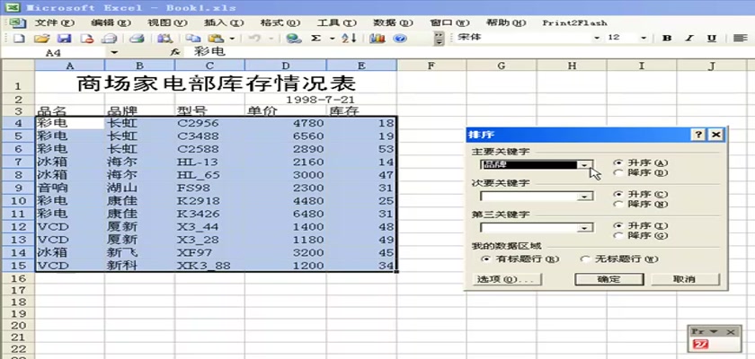Screen dimensions: 755x359
Task: Click the cell containing 6560
Action: coord(285,136)
